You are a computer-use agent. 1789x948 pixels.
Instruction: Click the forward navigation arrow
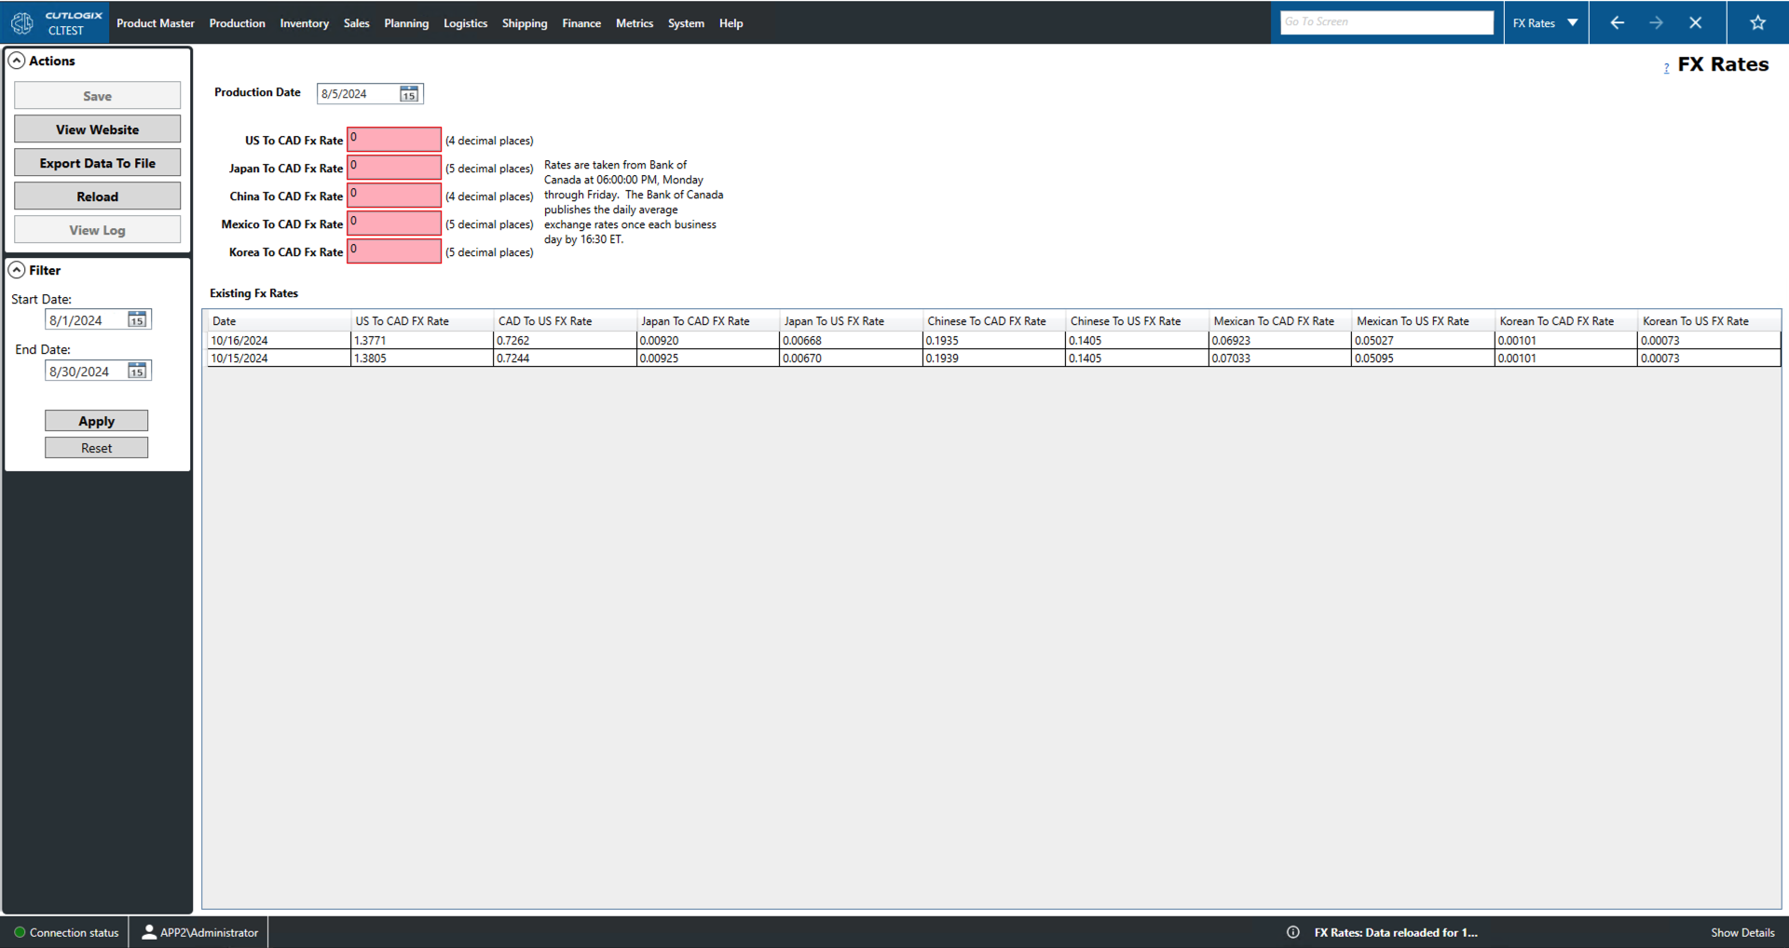pyautogui.click(x=1657, y=22)
